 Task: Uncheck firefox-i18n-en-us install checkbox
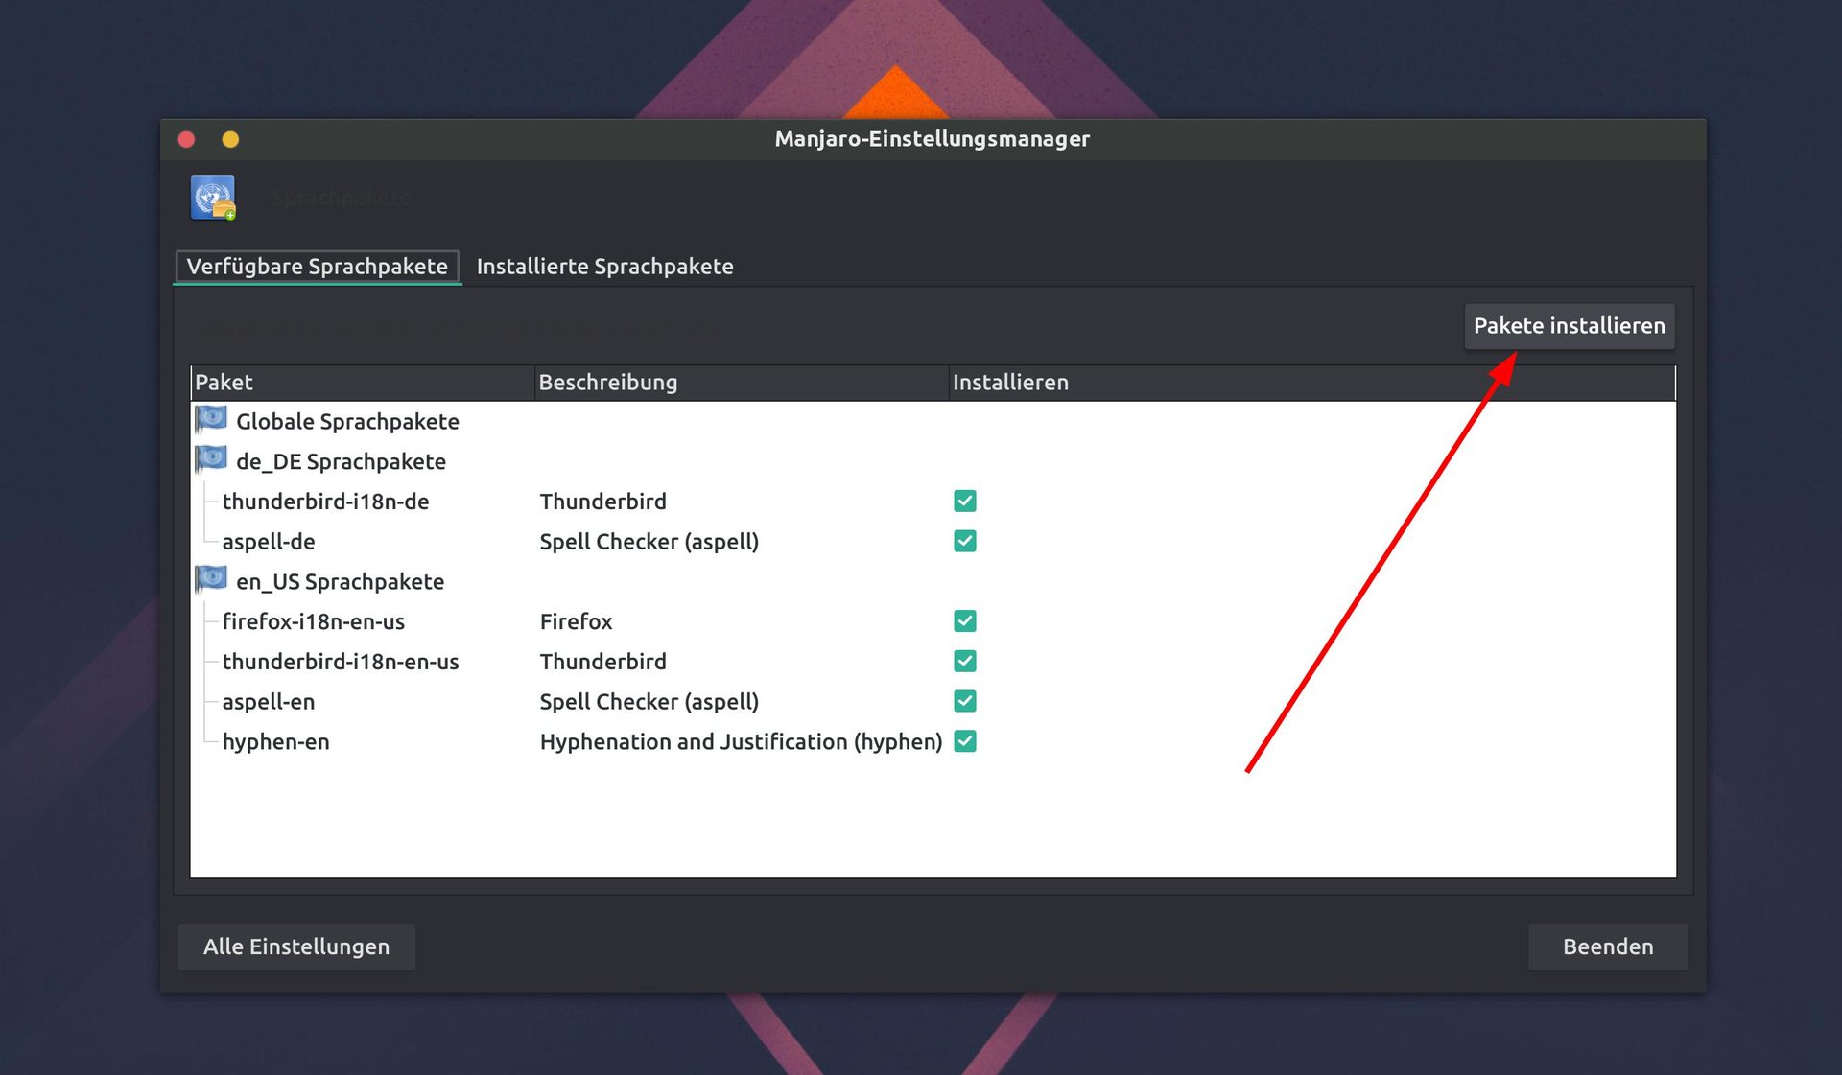coord(965,621)
